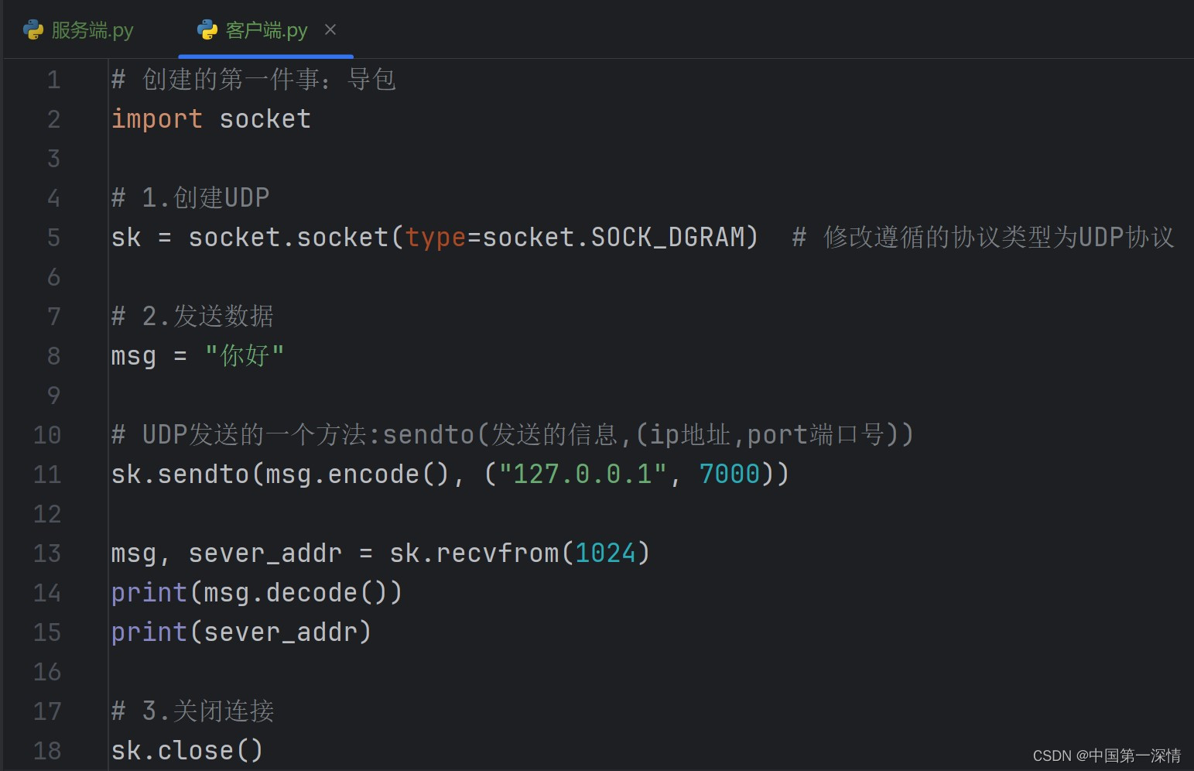Viewport: 1194px width, 771px height.
Task: Close the 客户端.py tab with the X
Action: (x=330, y=29)
